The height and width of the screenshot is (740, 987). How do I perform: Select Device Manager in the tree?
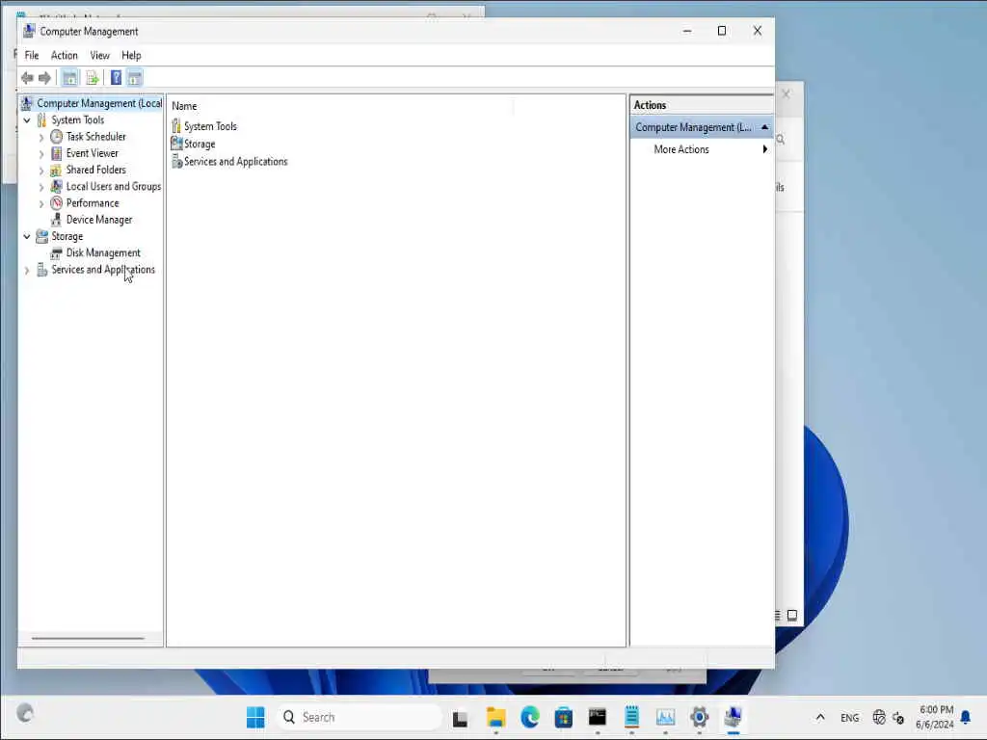(99, 220)
